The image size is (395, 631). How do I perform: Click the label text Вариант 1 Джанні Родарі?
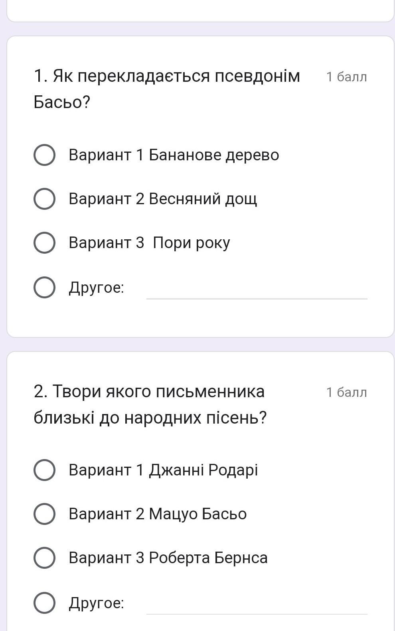[x=163, y=470]
